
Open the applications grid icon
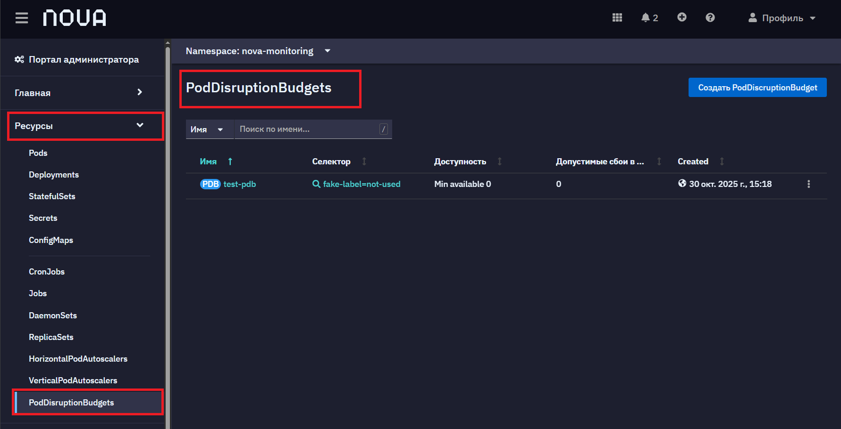[617, 17]
